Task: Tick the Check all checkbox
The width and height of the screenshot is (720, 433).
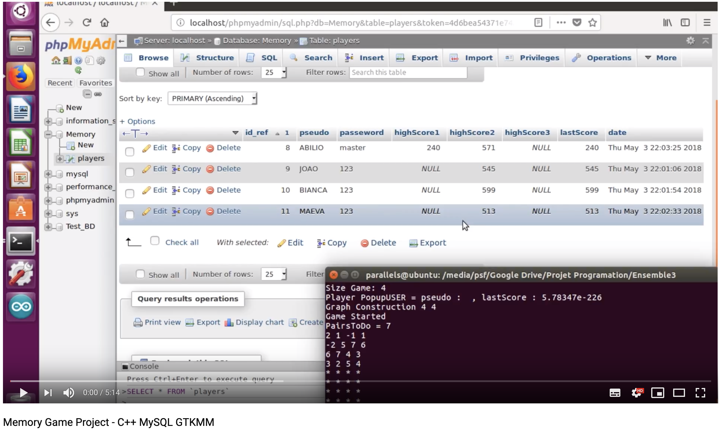Action: 155,241
